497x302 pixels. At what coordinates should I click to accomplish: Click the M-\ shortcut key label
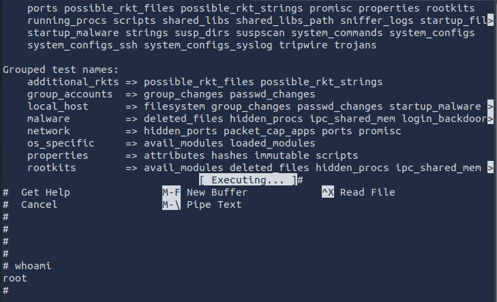point(171,205)
